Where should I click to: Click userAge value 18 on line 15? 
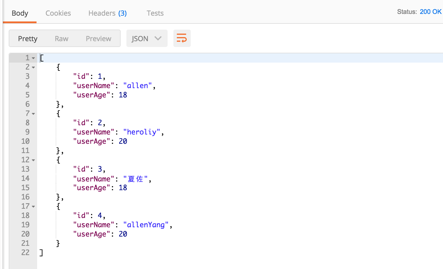[123, 188]
